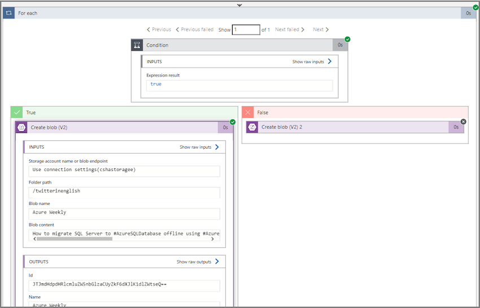Click the Create blob (V2) 2 0s duration badge
Image resolution: width=480 pixels, height=308 pixels.
pyautogui.click(x=456, y=127)
